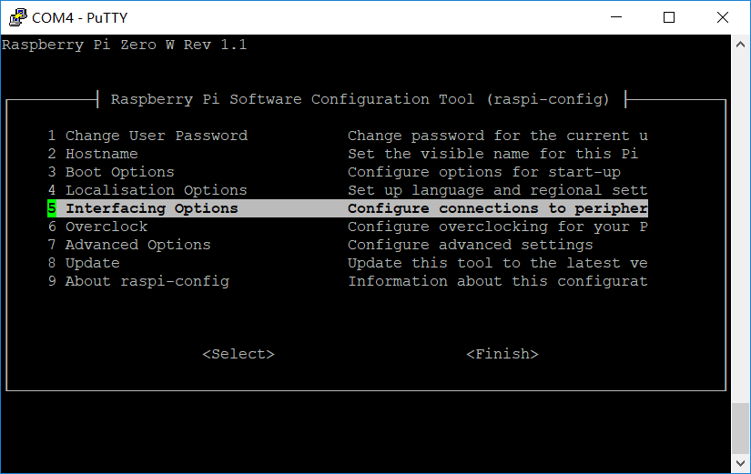Choose the Overclock menu entry
Viewport: 751px width, 474px height.
[106, 227]
